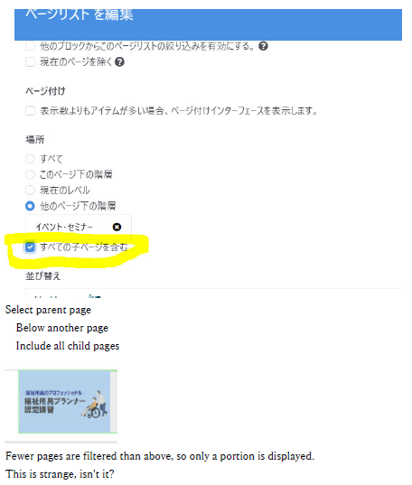Image resolution: width=412 pixels, height=485 pixels.
Task: Remove the selected イベント・セミナー page
Action: coord(117,227)
